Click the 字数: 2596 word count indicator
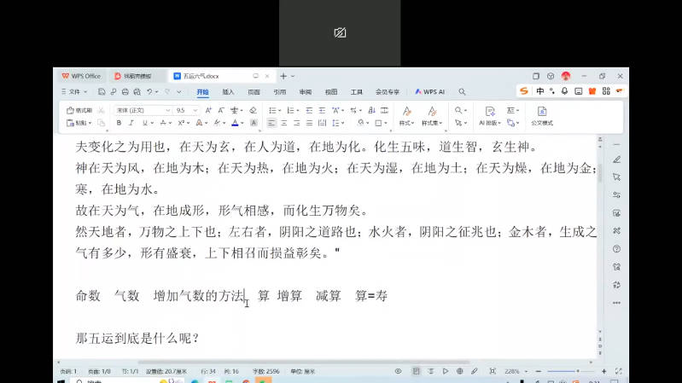Image resolution: width=682 pixels, height=383 pixels. pos(265,371)
